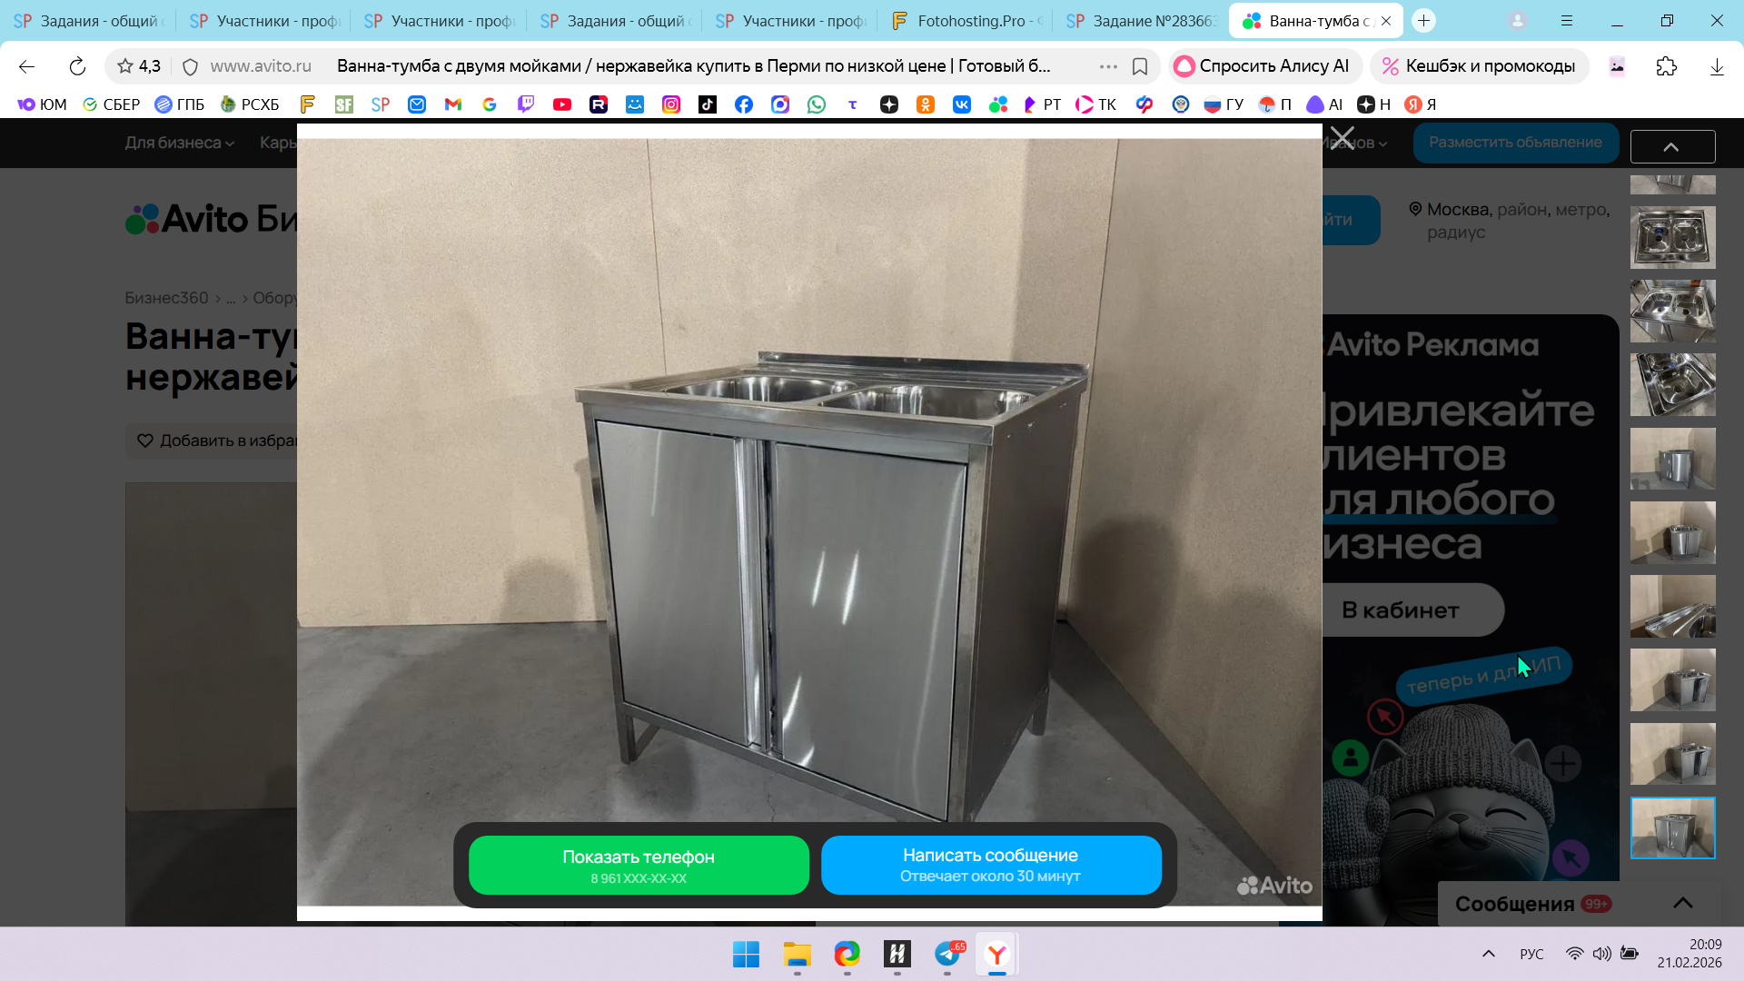The height and width of the screenshot is (981, 1744).
Task: Expand the Сообщения chat panel
Action: 1682,903
